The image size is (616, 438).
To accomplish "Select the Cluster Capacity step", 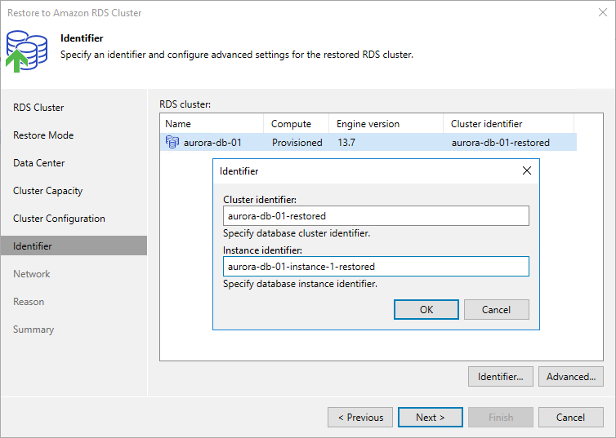I will (x=48, y=191).
